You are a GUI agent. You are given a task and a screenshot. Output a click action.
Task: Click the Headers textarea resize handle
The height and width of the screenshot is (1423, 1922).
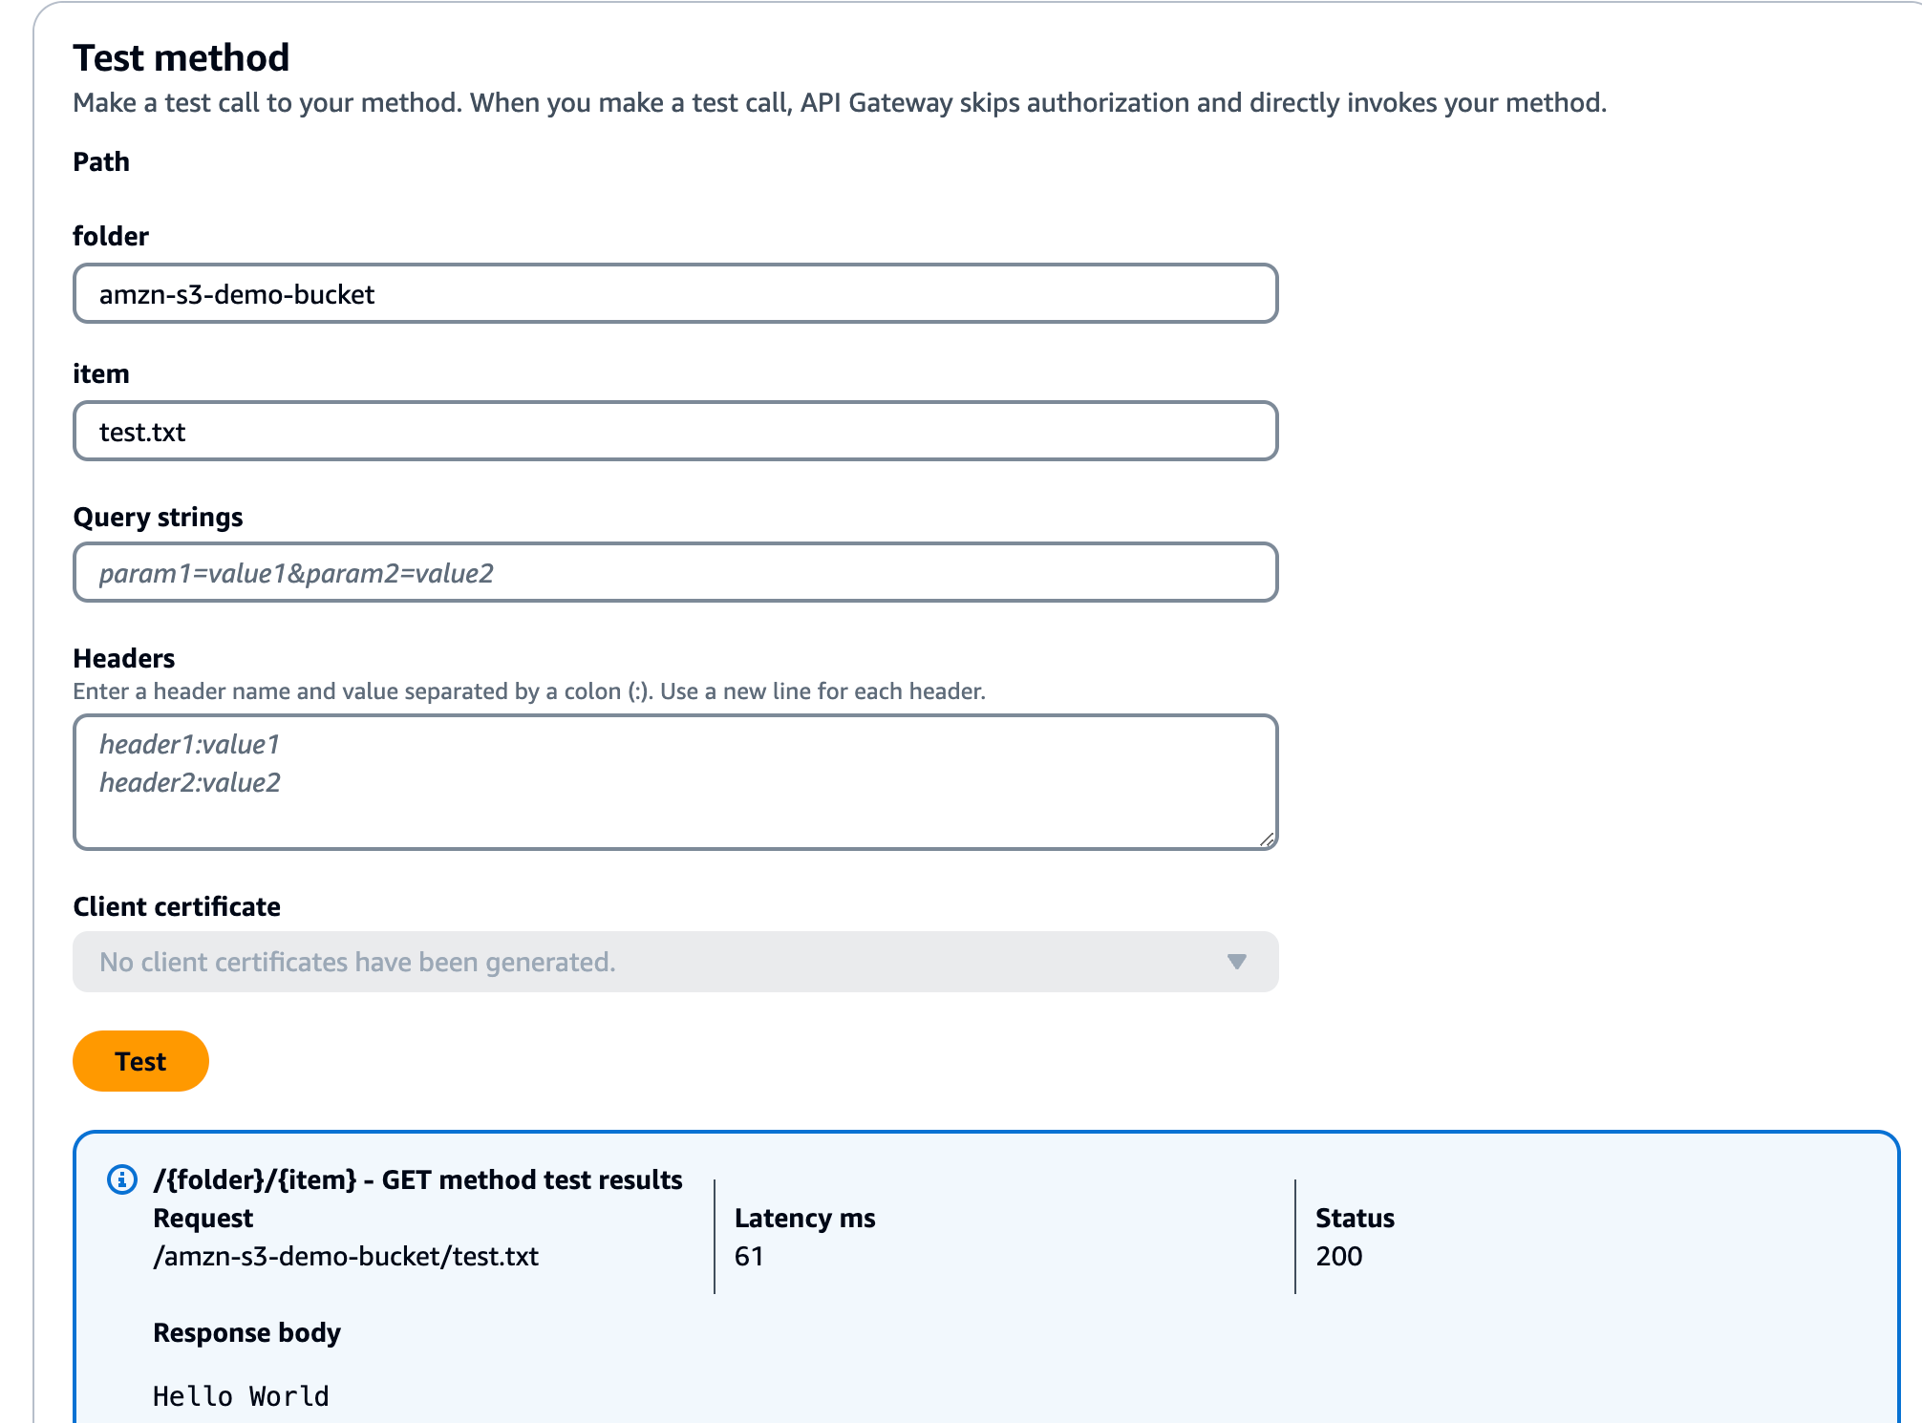click(1268, 839)
